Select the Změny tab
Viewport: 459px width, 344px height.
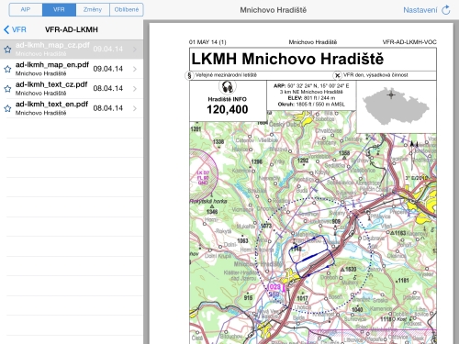click(93, 10)
